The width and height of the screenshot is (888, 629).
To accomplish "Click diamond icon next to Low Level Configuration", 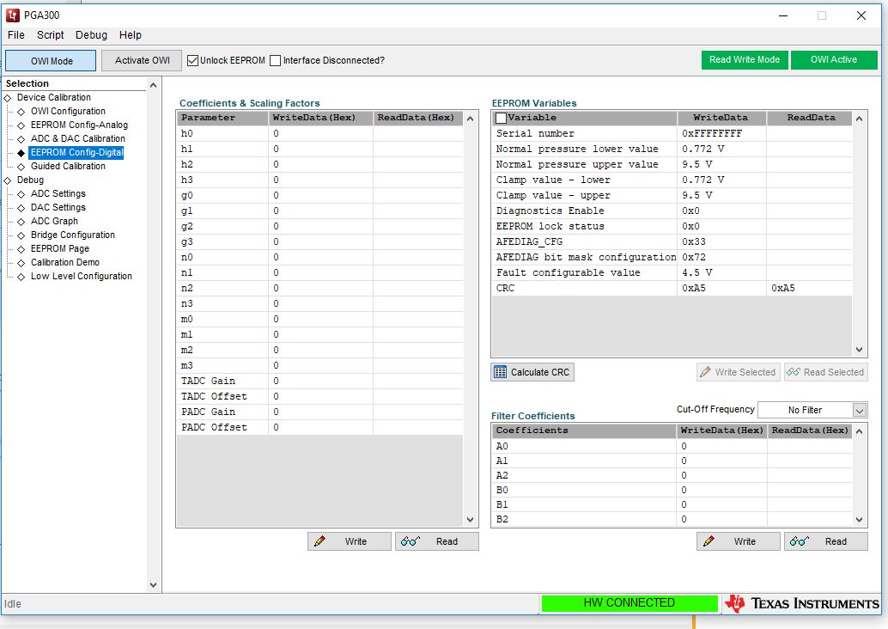I will pos(21,277).
